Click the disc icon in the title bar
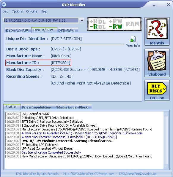The width and height of the screenshot is (173, 177). point(4,4)
